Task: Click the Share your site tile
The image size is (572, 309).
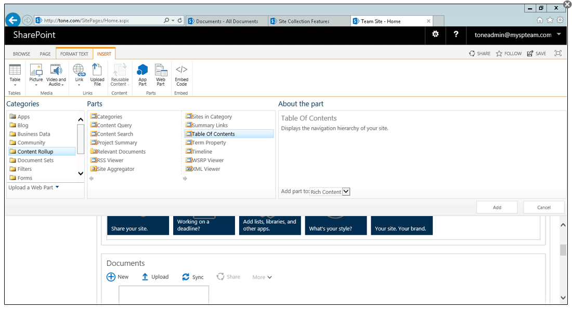Action: 138,225
